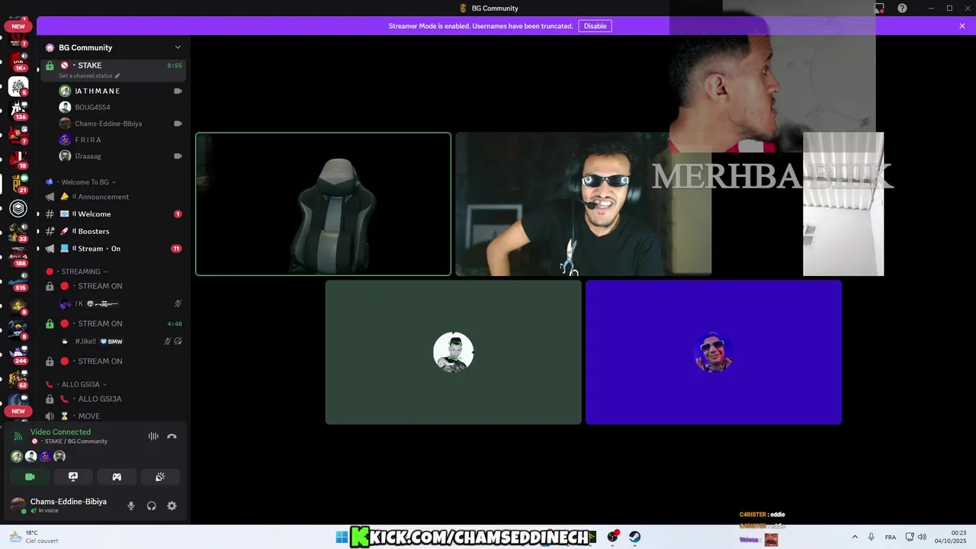
Task: Select the STAKE voice channel
Action: point(114,69)
